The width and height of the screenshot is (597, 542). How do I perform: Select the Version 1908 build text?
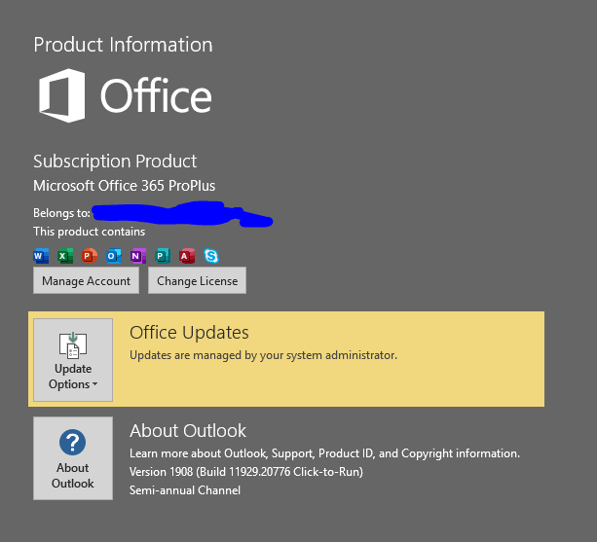click(246, 472)
